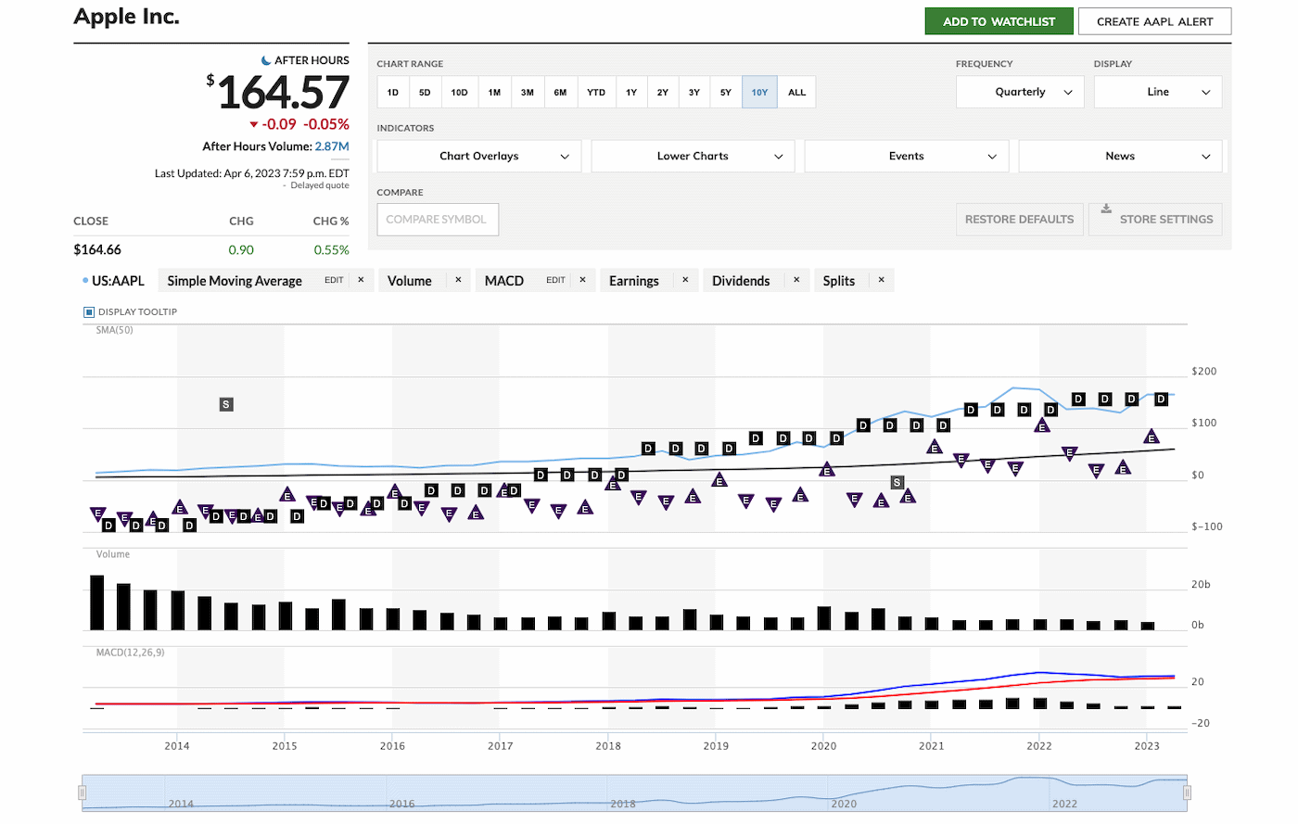Click the store settings download icon

1106,209
